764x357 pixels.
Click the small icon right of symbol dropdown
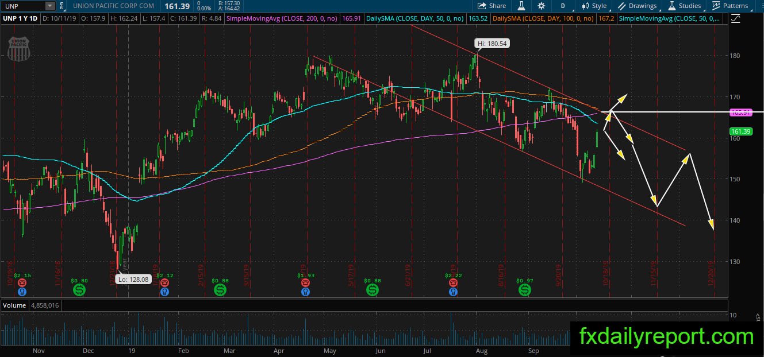(x=62, y=6)
